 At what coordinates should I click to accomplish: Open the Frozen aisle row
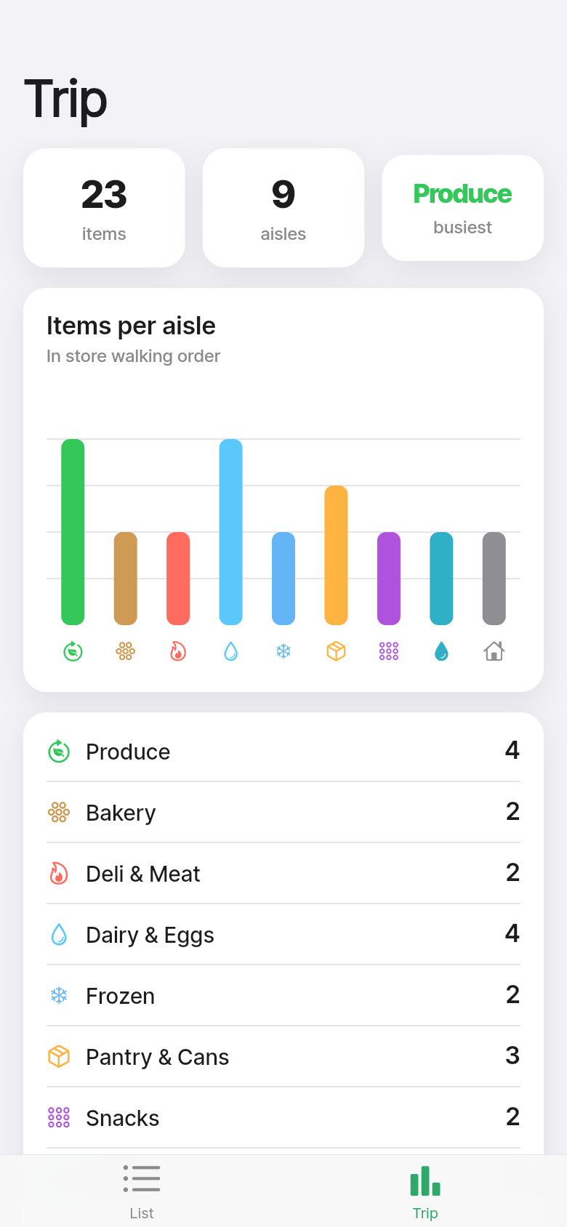tap(283, 996)
